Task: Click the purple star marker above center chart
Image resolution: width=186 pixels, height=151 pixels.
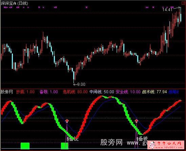Action: coord(87,7)
